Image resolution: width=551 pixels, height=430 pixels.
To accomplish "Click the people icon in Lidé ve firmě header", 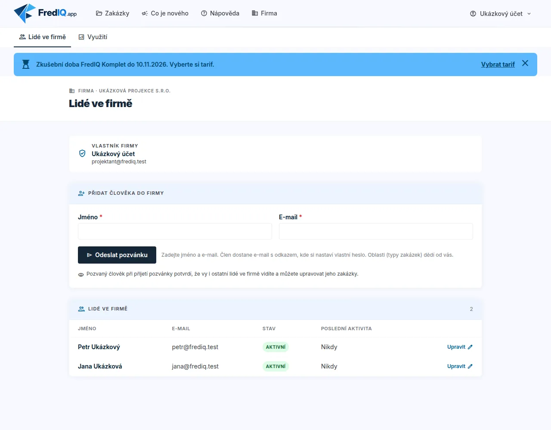I will (x=81, y=309).
